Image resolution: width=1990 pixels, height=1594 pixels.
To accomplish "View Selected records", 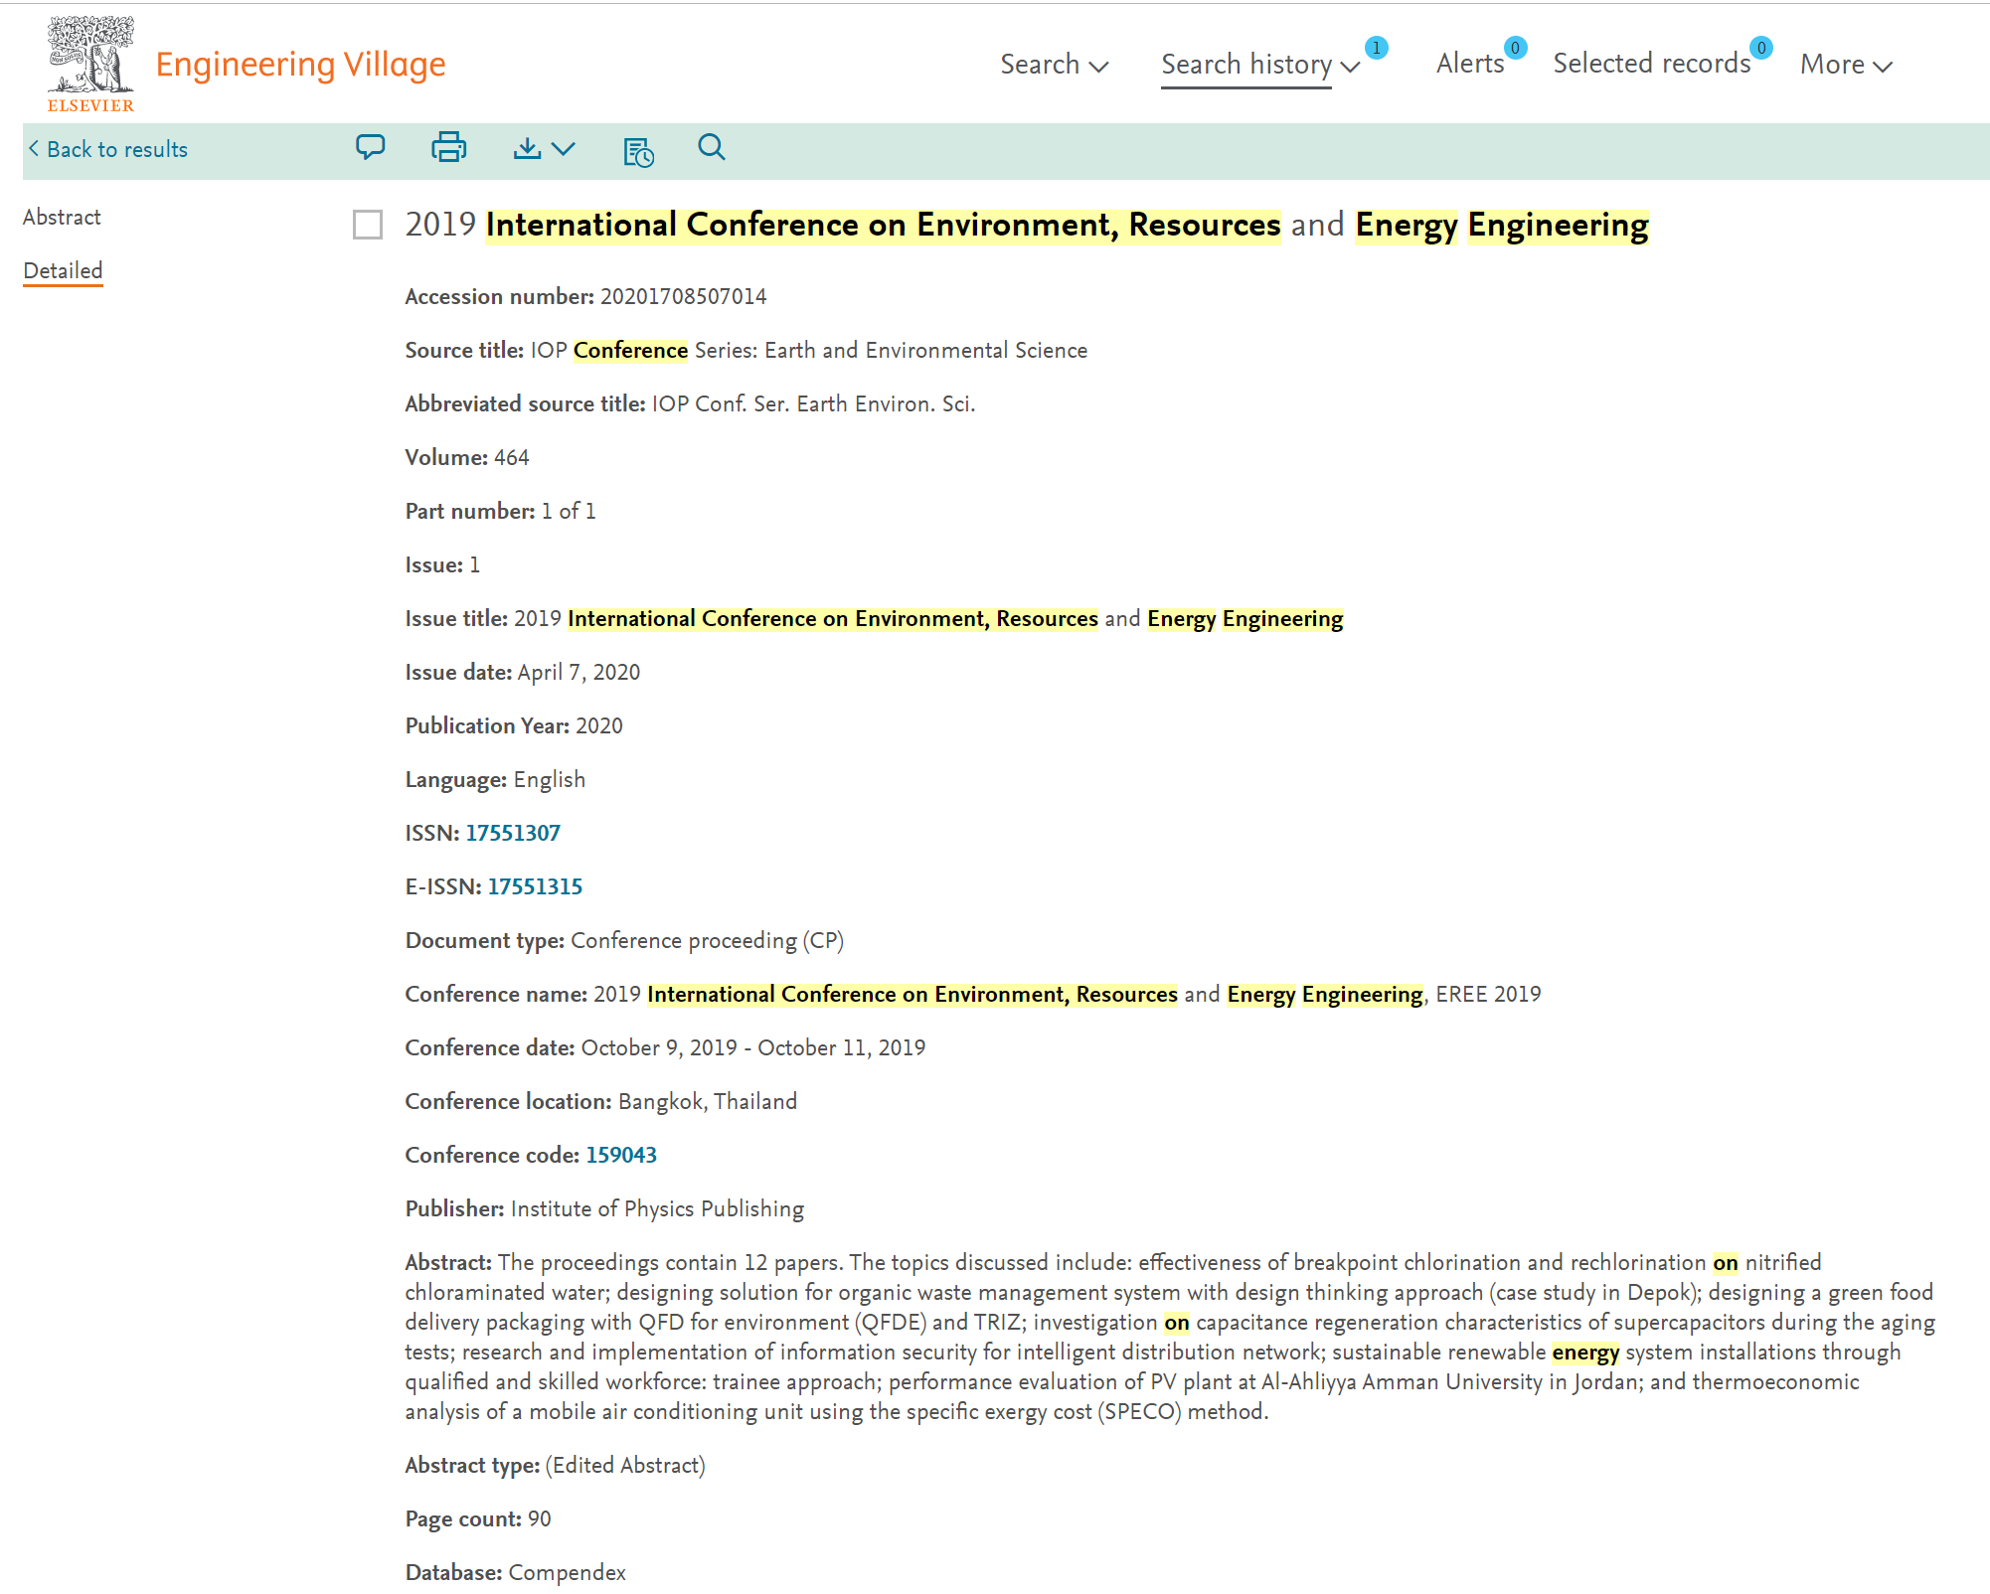I will (1651, 64).
